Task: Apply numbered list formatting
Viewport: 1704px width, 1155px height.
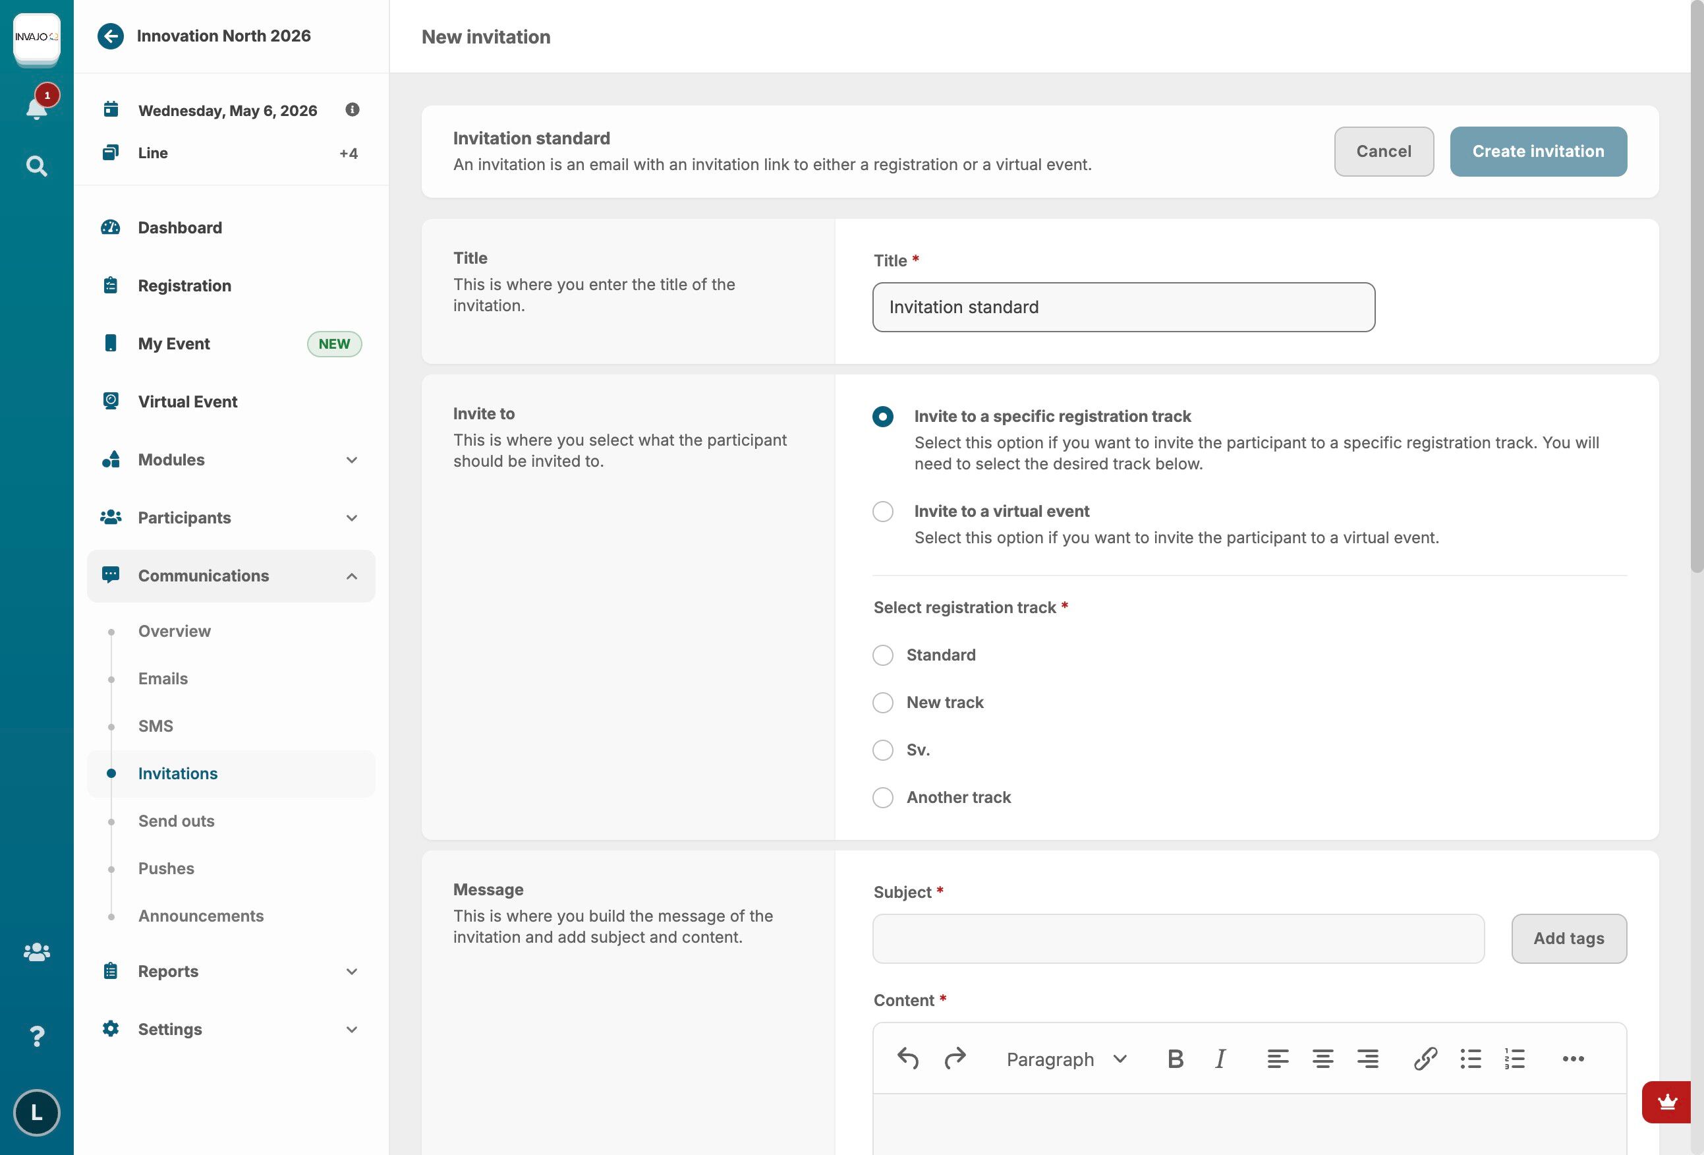Action: tap(1515, 1059)
